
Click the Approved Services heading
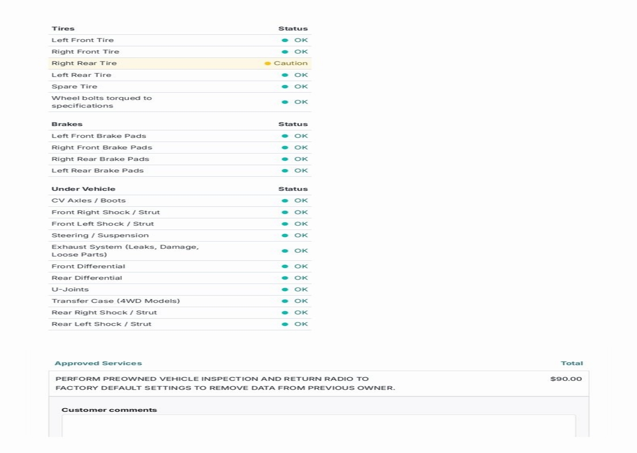click(x=98, y=363)
